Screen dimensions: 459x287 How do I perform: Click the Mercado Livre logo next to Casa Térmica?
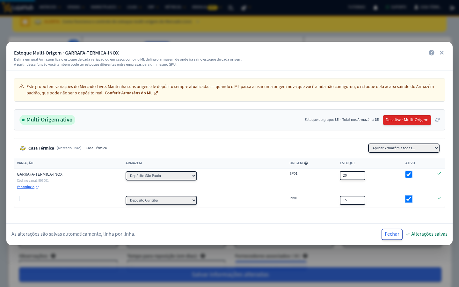pyautogui.click(x=23, y=148)
